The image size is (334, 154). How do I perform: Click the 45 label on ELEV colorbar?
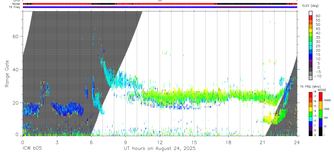pyautogui.click(x=318, y=29)
